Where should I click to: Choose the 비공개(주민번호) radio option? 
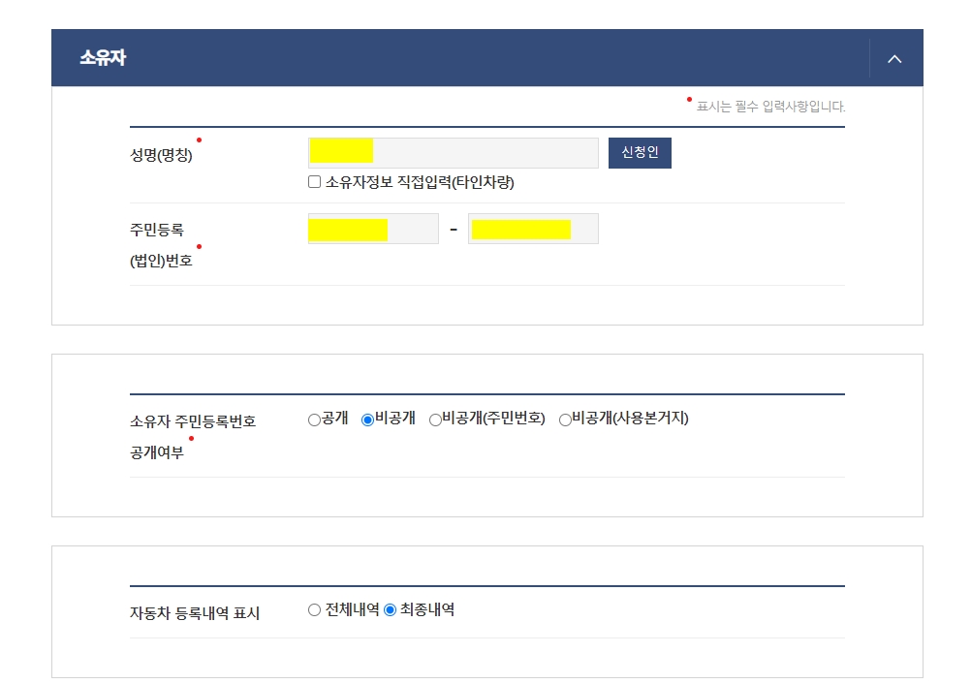(435, 420)
